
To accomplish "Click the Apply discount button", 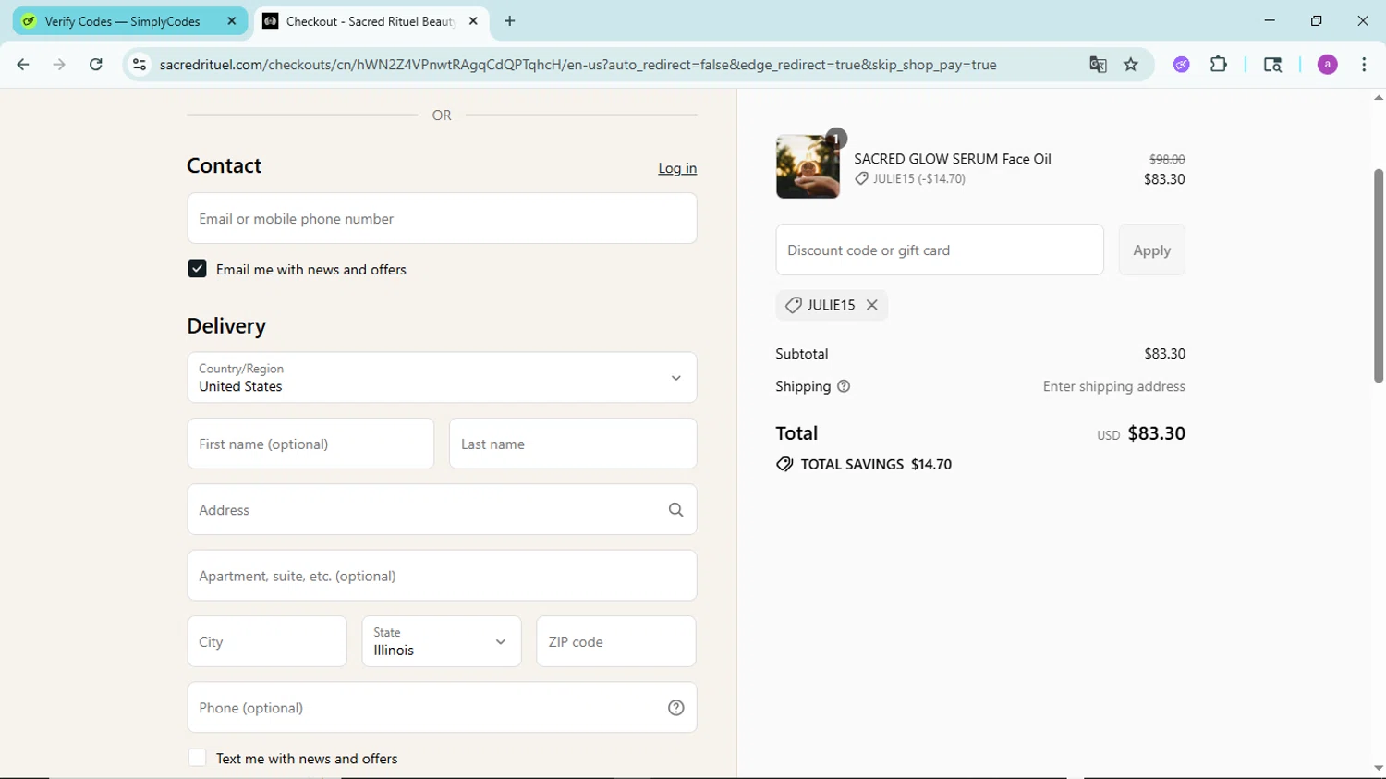I will 1151,250.
